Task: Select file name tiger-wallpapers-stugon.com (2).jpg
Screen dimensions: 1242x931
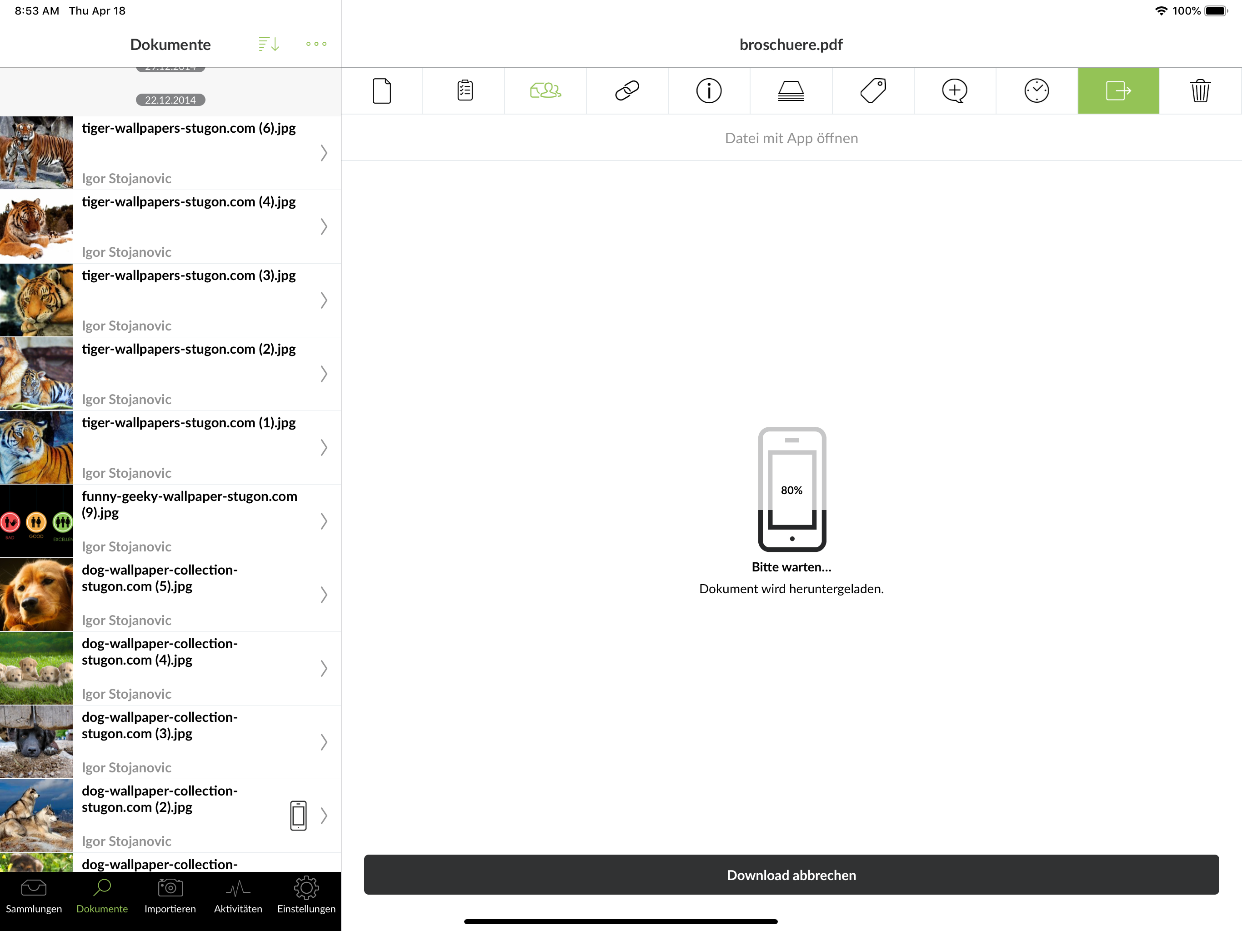Action: 189,349
